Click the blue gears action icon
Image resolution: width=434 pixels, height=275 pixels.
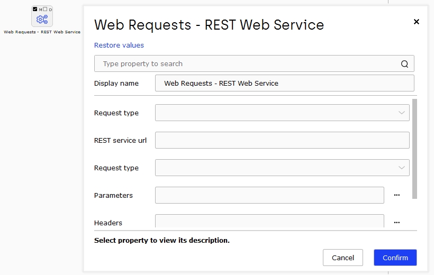[42, 20]
